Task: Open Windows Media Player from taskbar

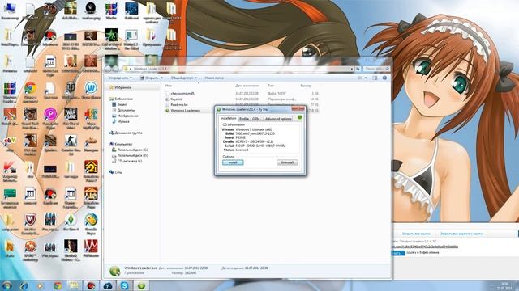Action: click(x=40, y=285)
